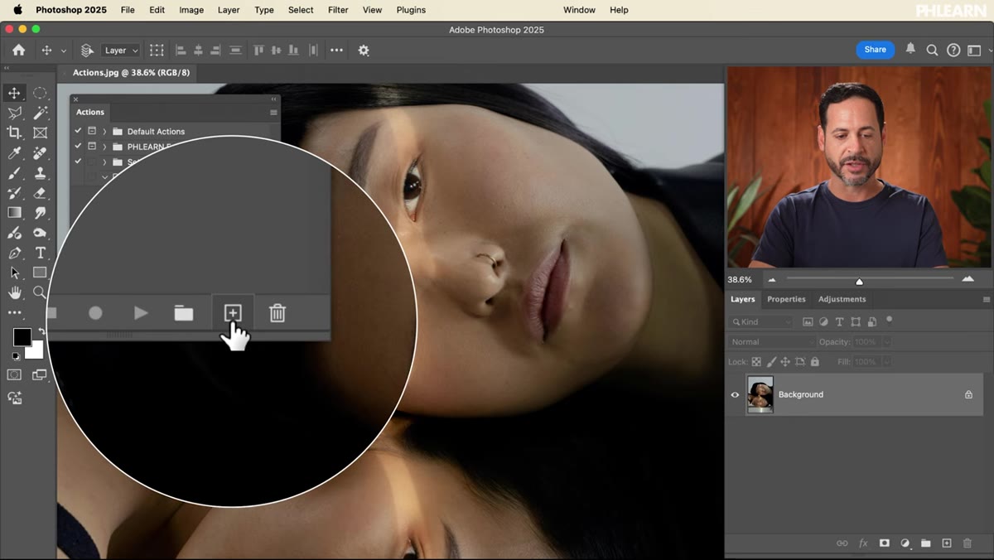Select the Crop tool

point(14,133)
